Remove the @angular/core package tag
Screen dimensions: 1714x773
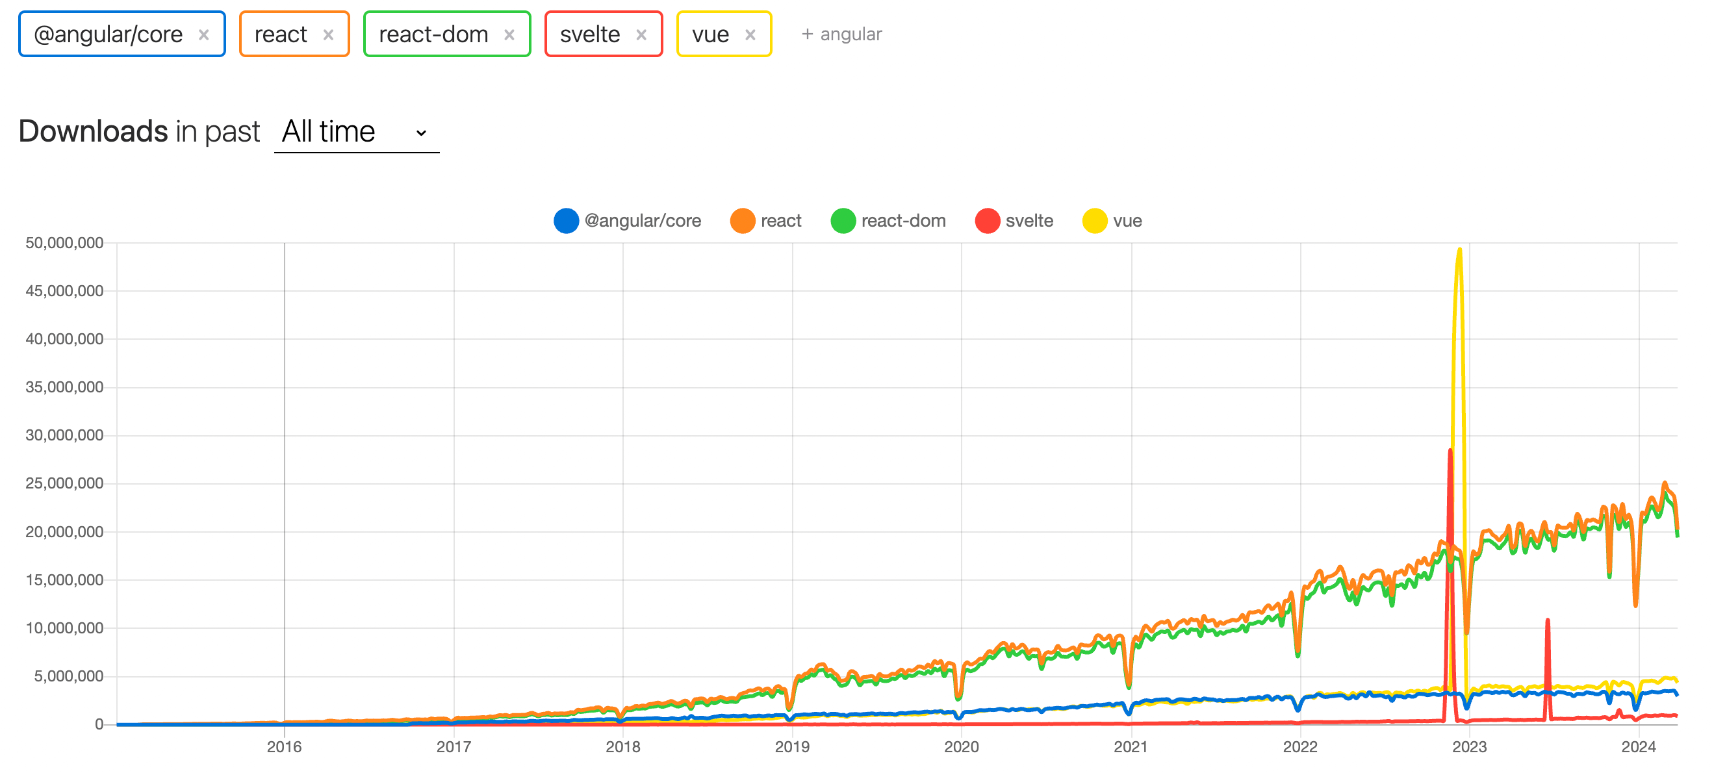pos(203,34)
